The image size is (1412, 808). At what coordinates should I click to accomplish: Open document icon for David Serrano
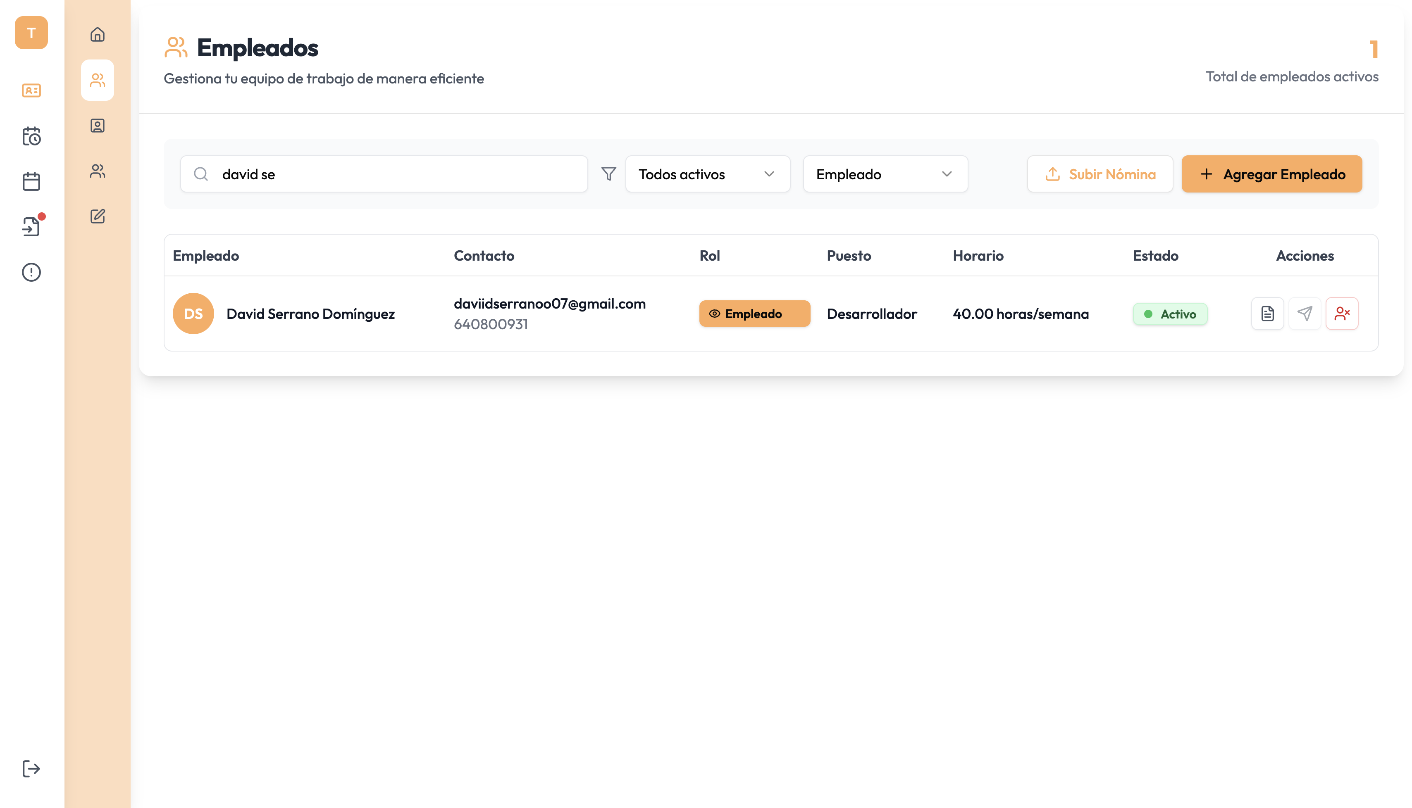click(1268, 314)
